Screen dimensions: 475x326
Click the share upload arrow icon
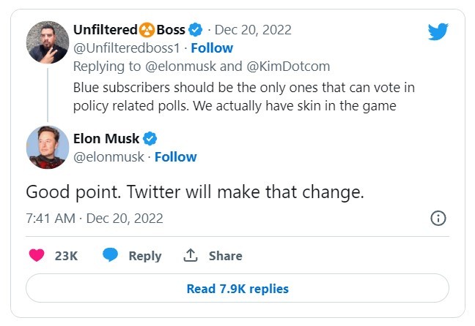pyautogui.click(x=191, y=255)
